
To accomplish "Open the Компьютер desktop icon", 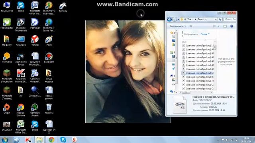I will tap(7, 7).
